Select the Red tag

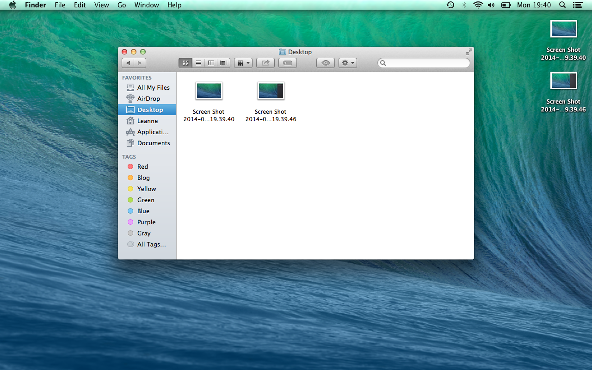147,166
